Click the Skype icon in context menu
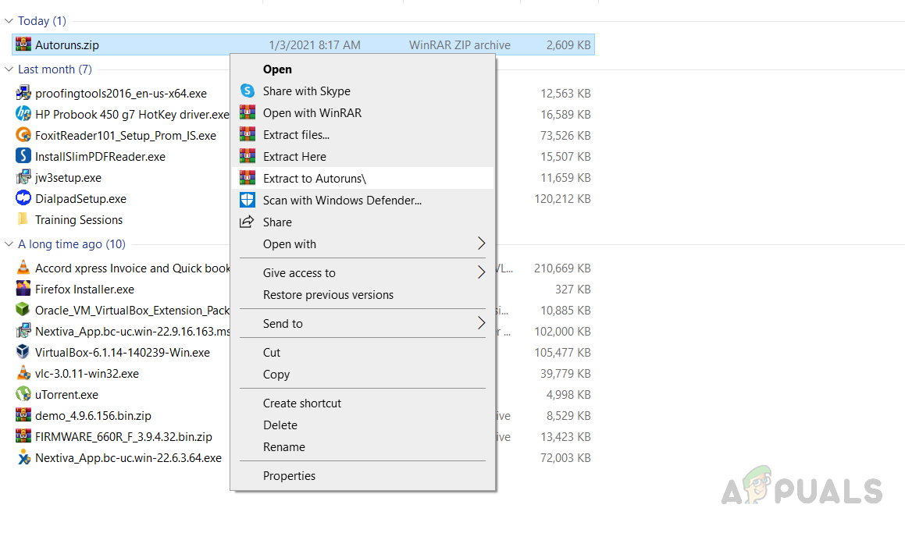This screenshot has width=905, height=558. coord(247,91)
